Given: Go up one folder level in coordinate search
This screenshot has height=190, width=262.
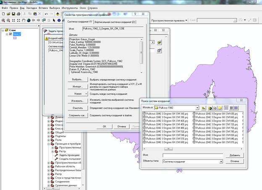Looking at the screenshot, I should (x=203, y=108).
